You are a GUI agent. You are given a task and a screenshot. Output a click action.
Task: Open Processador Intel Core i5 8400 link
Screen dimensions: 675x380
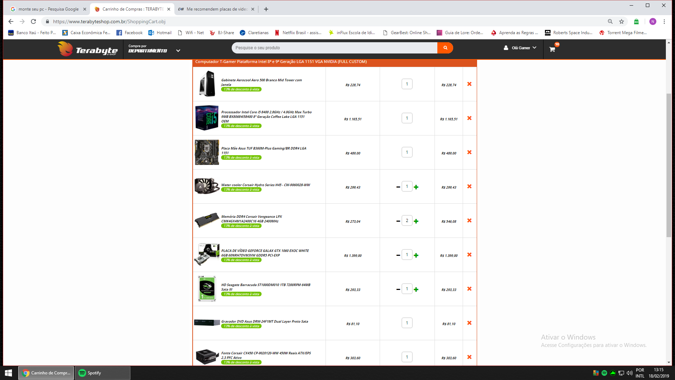[x=266, y=116]
